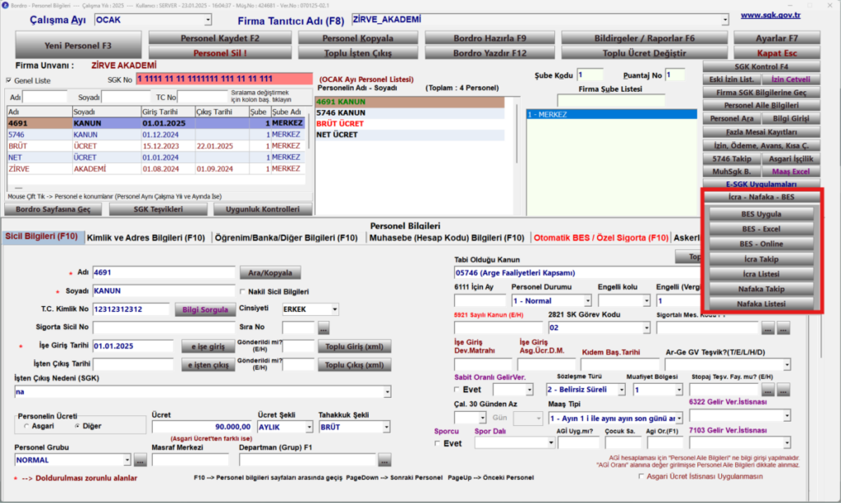The image size is (841, 503).
Task: Click the Ara/Kopyala button
Action: (269, 272)
